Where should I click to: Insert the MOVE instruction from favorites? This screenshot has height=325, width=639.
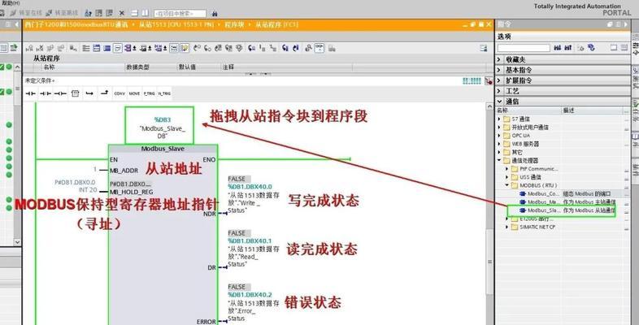[x=134, y=93]
